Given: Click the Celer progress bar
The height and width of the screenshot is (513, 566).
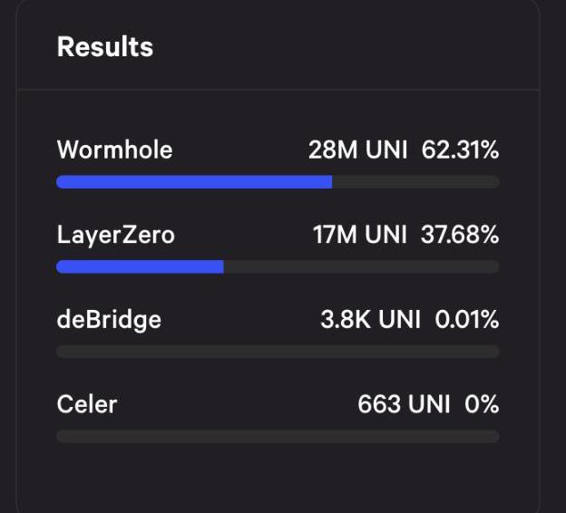Looking at the screenshot, I should coord(278,436).
